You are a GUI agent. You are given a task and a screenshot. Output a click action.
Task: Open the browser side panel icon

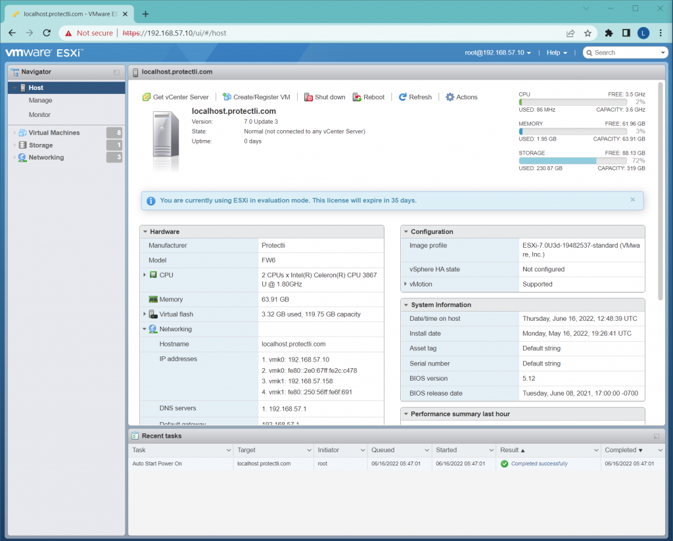626,33
